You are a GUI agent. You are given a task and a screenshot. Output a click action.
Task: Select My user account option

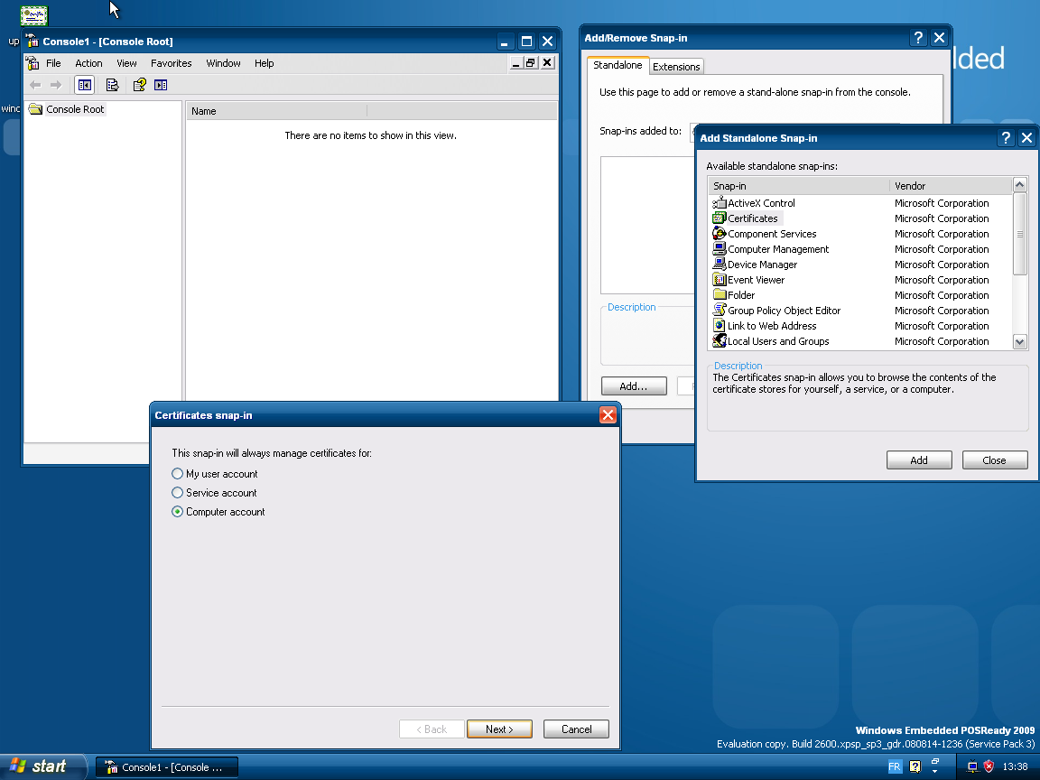tap(214, 474)
